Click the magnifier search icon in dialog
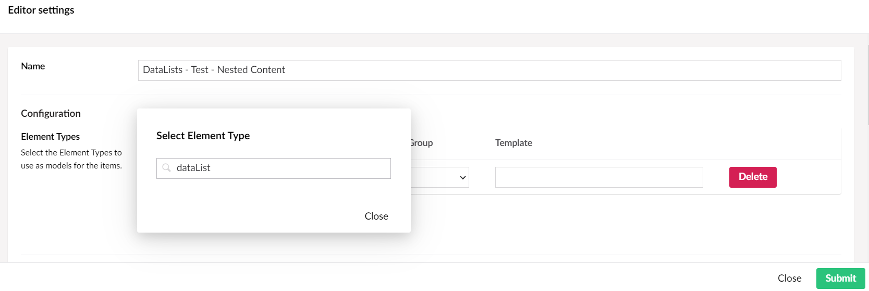Image resolution: width=869 pixels, height=291 pixels. [167, 168]
